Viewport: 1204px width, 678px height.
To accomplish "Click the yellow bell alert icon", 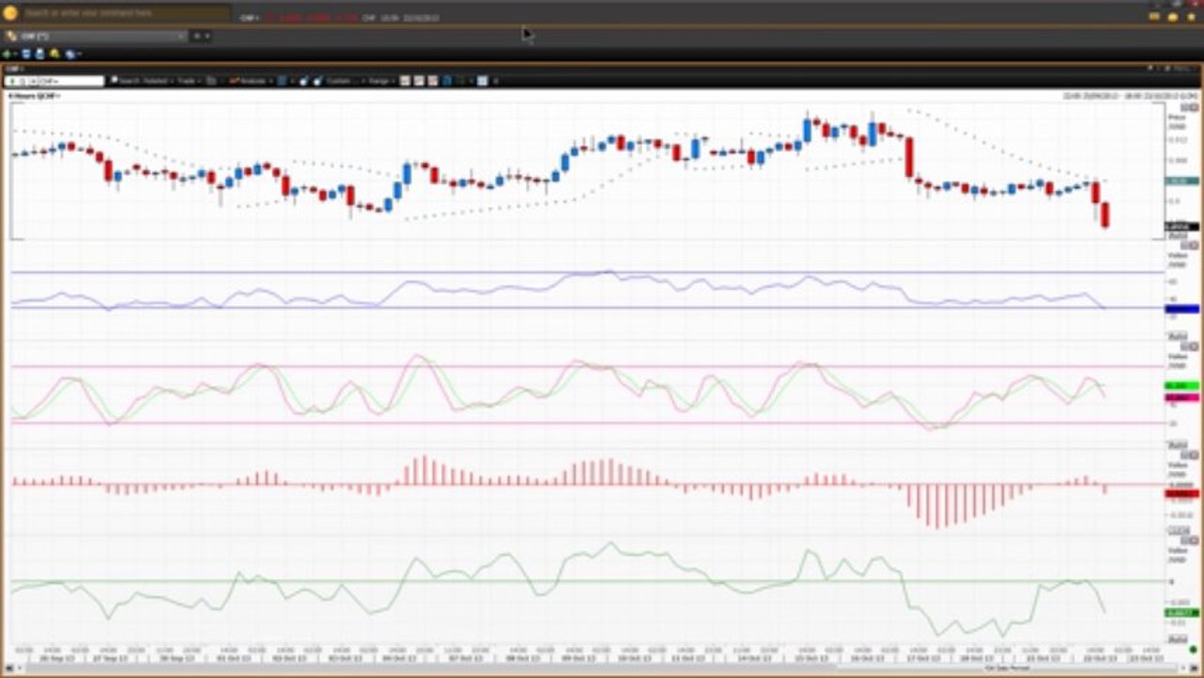I will pyautogui.click(x=55, y=55).
